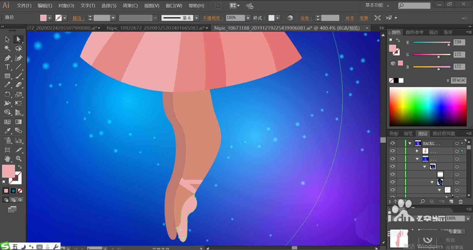The height and width of the screenshot is (250, 473).
Task: Click the 对齐 link in control bar
Action: tap(350, 18)
